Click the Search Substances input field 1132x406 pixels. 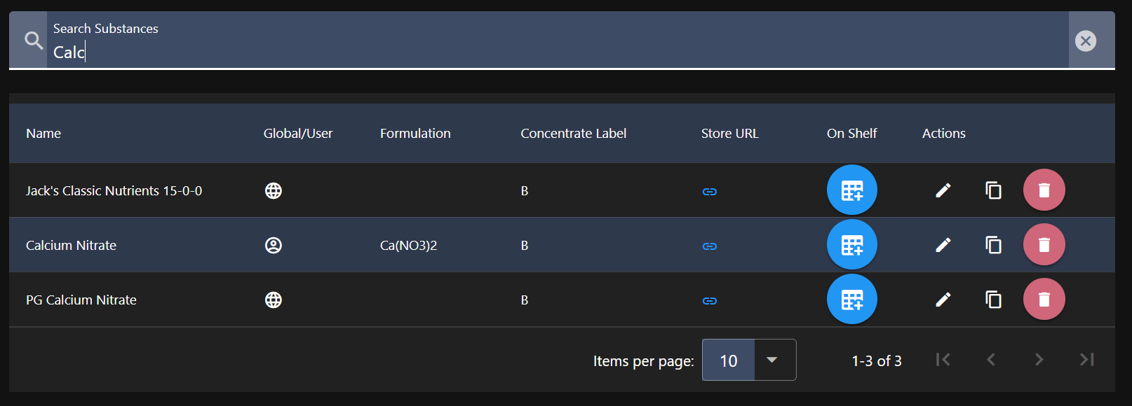point(554,52)
